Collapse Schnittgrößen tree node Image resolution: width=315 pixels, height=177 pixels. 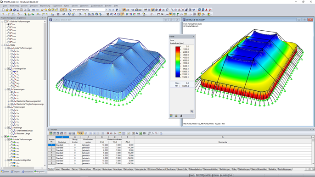(6, 69)
